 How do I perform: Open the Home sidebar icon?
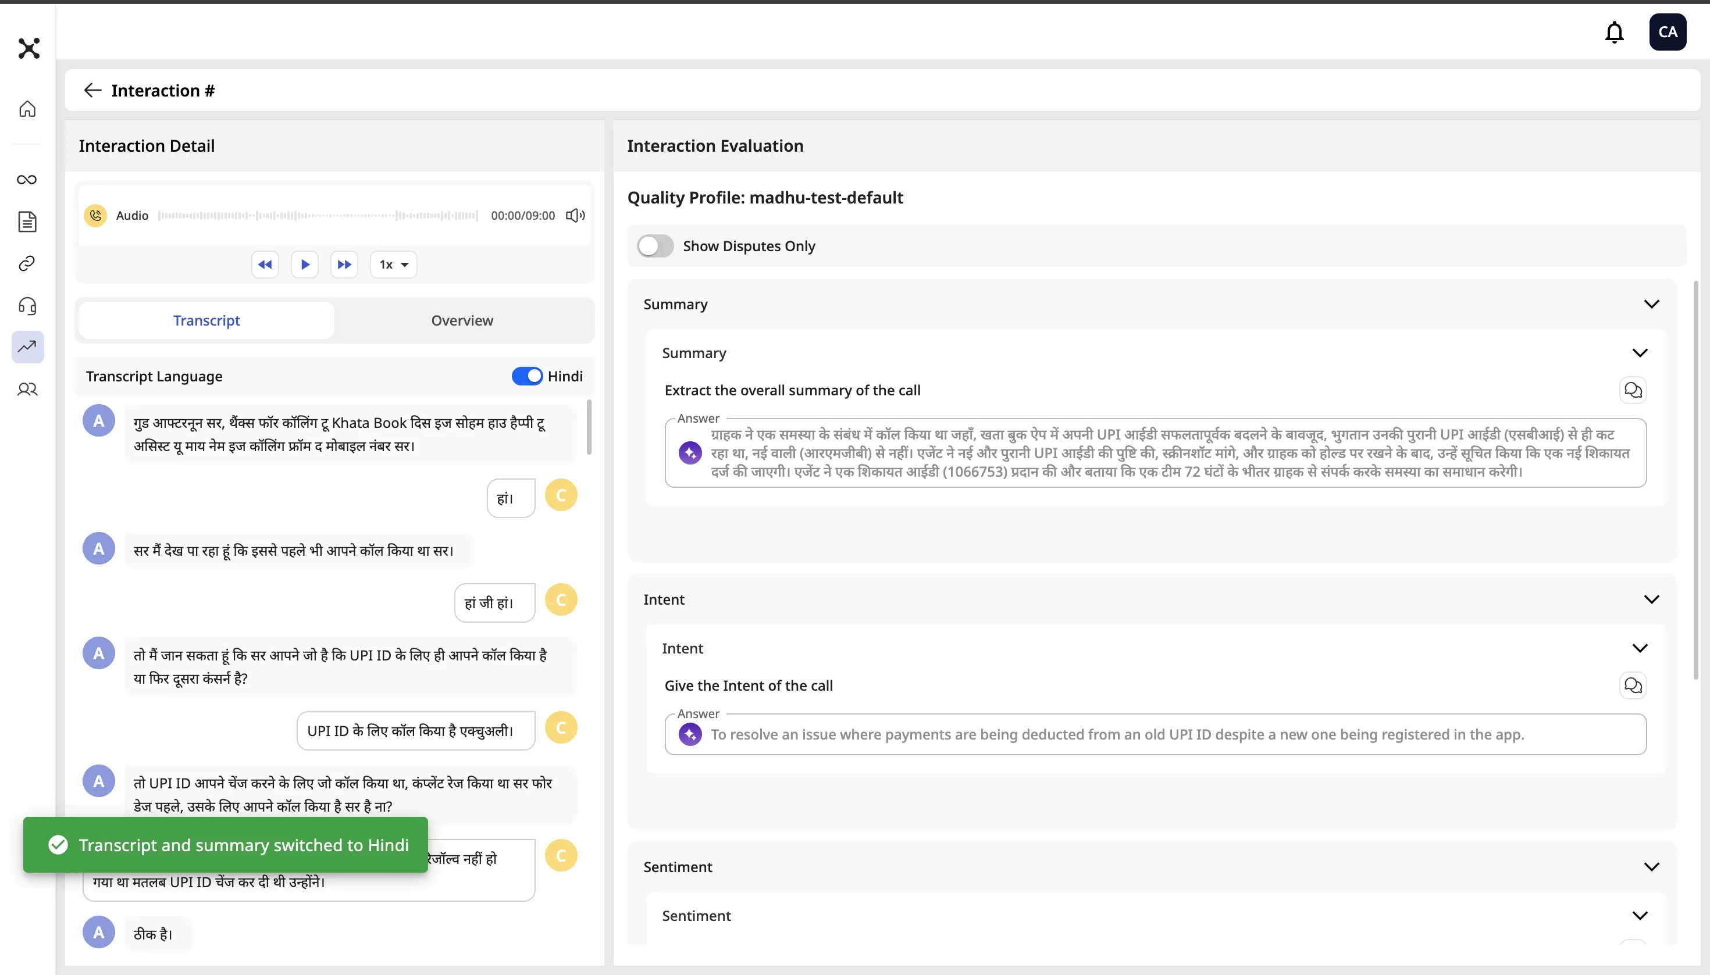(x=27, y=109)
